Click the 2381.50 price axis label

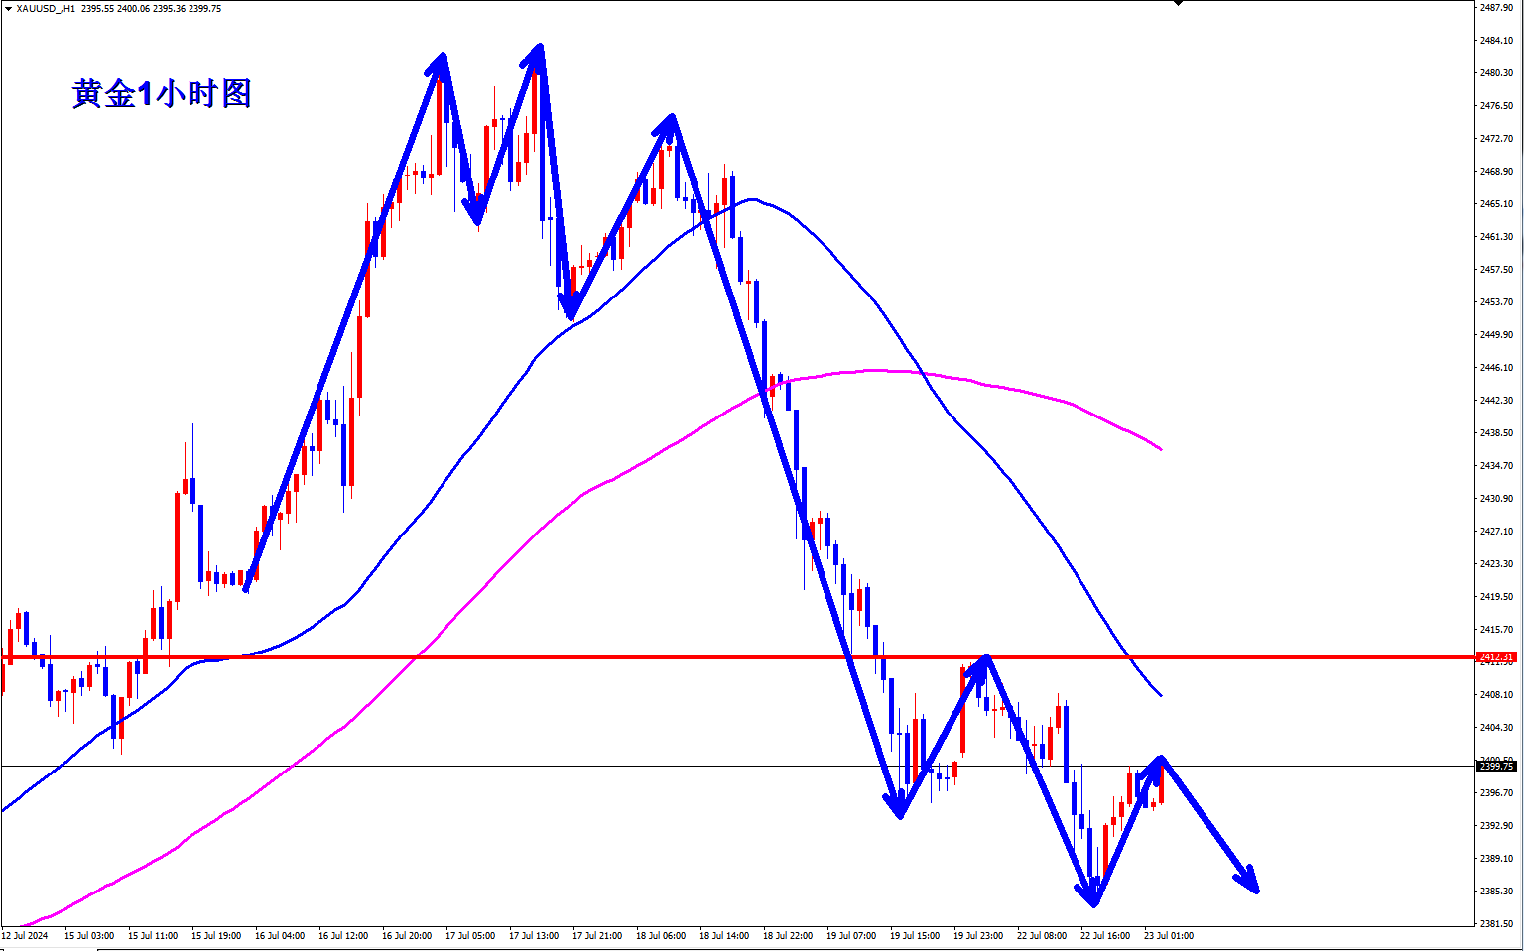(x=1496, y=924)
